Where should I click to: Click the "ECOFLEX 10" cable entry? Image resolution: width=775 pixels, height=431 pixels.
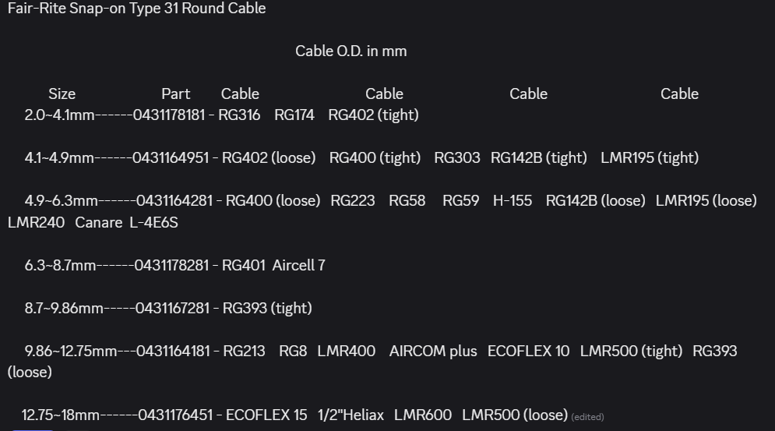click(528, 352)
